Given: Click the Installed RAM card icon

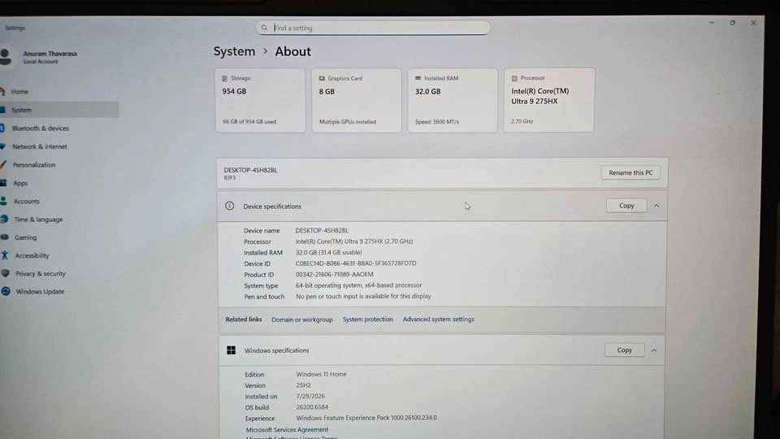Looking at the screenshot, I should click(418, 78).
